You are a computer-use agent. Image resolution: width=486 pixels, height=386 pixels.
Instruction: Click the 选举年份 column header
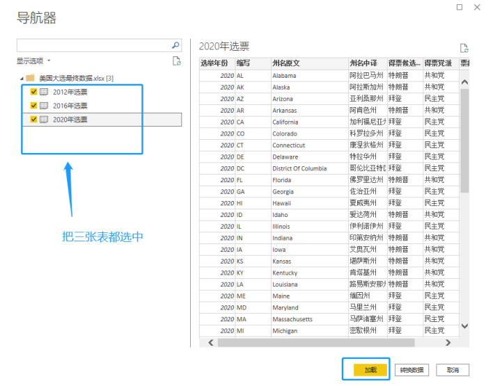click(x=217, y=63)
